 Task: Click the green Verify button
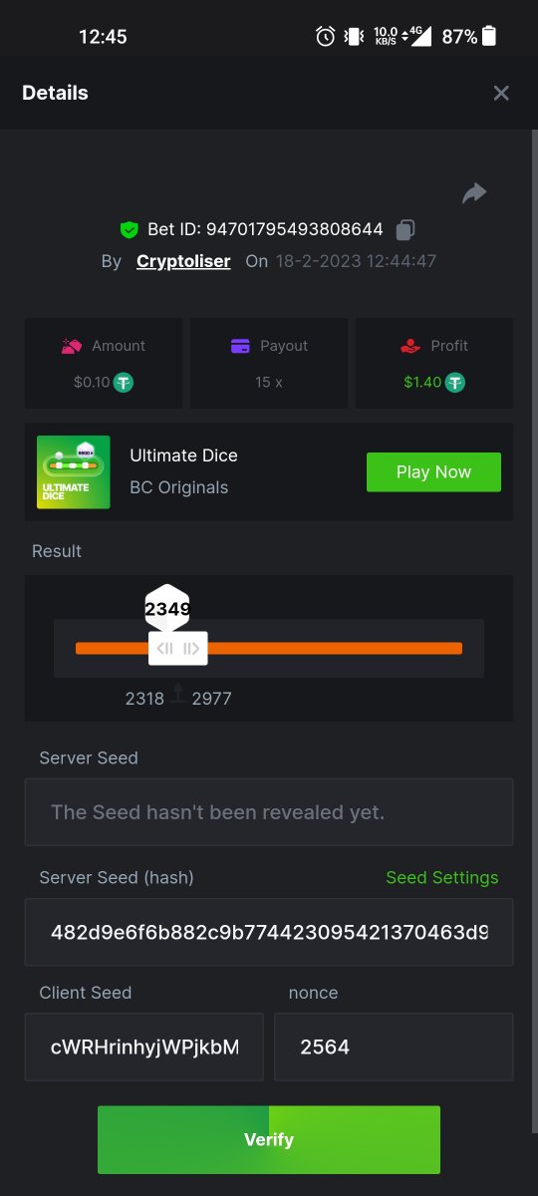pyautogui.click(x=269, y=1139)
